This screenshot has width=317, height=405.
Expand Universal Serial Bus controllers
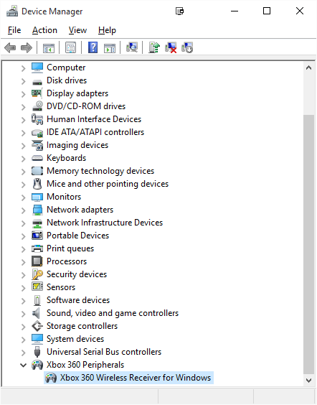tap(24, 353)
